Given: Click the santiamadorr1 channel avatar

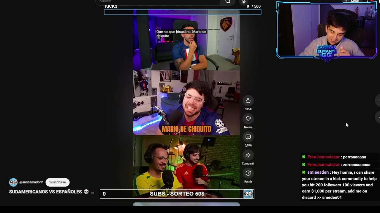Looking at the screenshot, I should pyautogui.click(x=13, y=182).
